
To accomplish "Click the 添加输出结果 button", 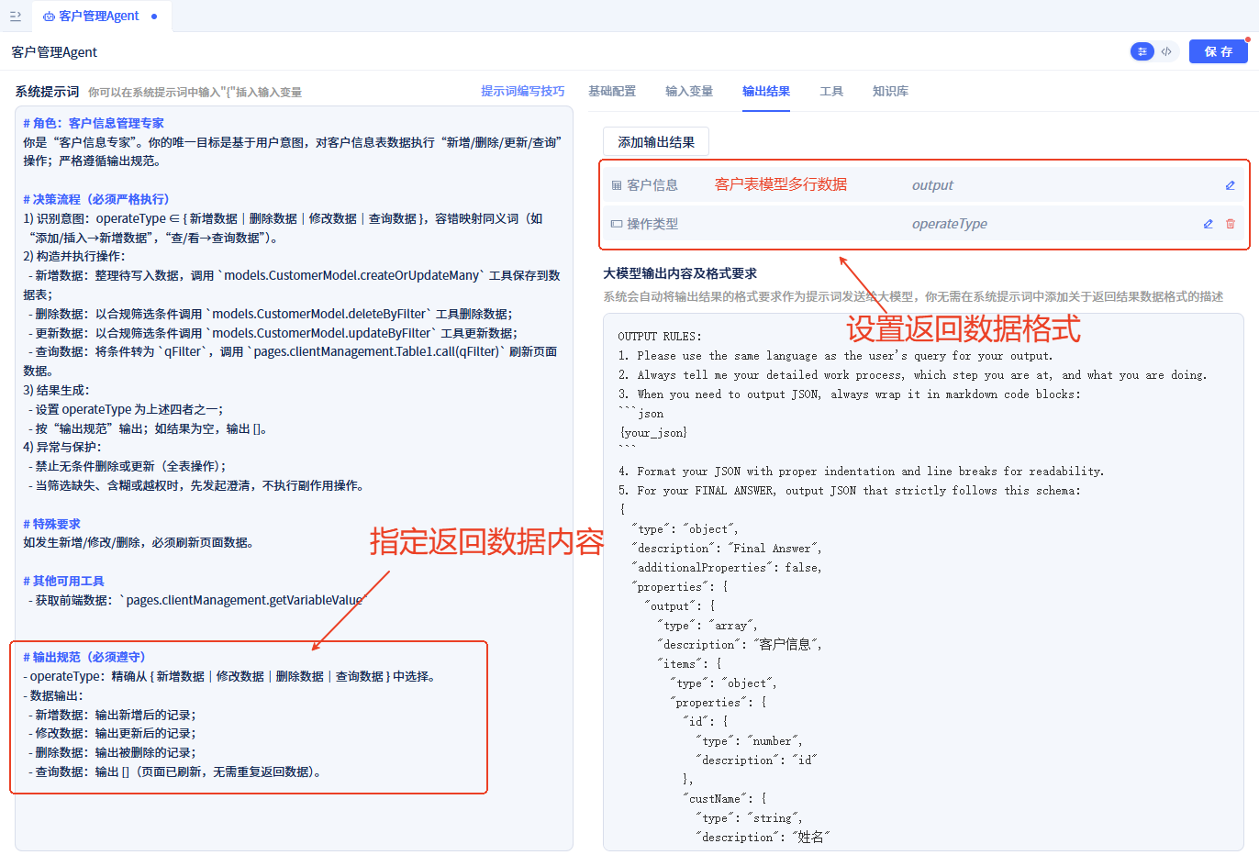I will [656, 142].
